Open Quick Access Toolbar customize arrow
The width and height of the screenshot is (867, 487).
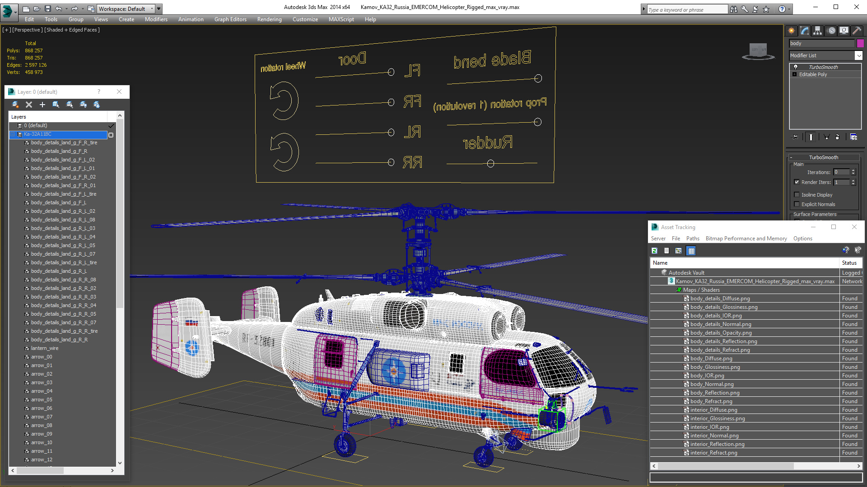tap(159, 9)
